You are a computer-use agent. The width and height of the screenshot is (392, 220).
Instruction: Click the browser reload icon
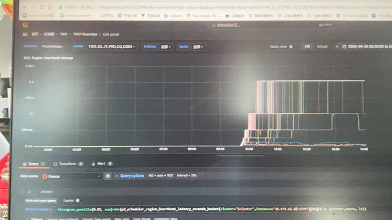(41, 7)
